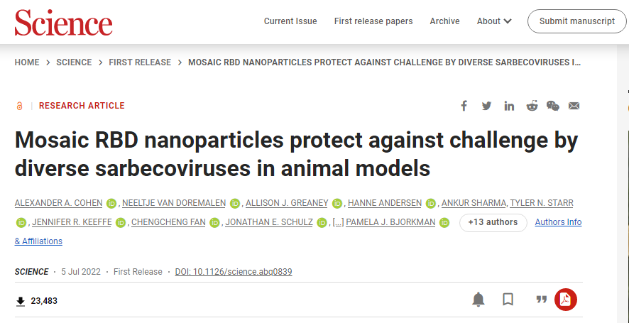Image resolution: width=629 pixels, height=323 pixels.
Task: Open Pamela J. Bjorkman author link
Action: click(x=390, y=222)
